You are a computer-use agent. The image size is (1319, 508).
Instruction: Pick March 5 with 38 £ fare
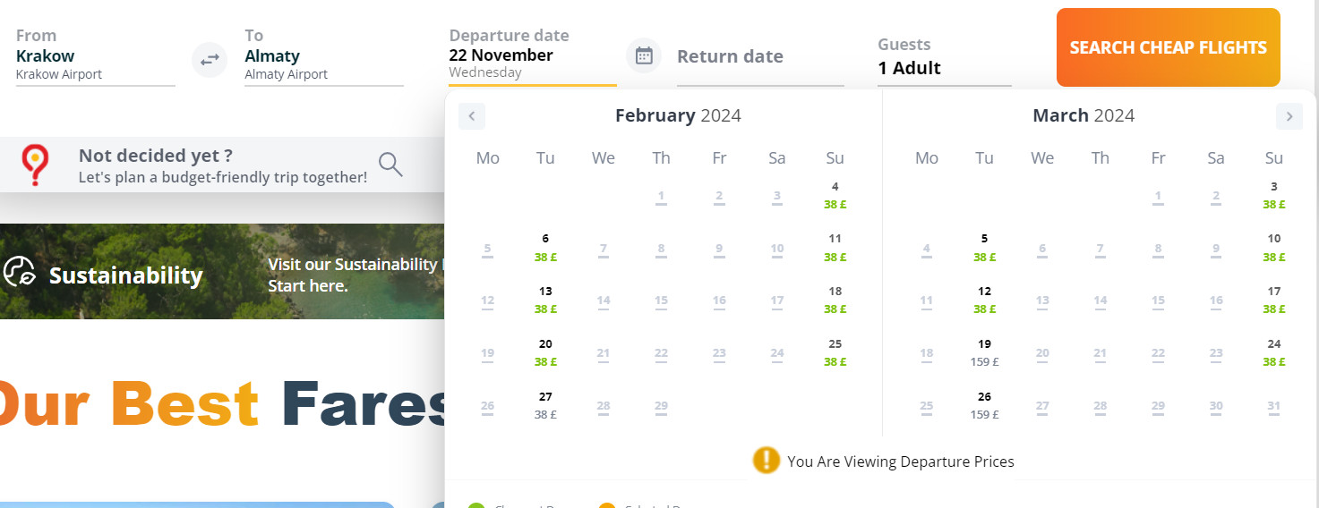click(984, 247)
